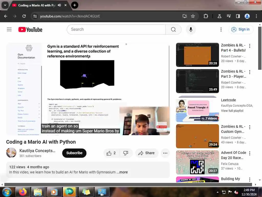Open the Extensions puzzle icon
The image size is (262, 197).
[206, 16]
